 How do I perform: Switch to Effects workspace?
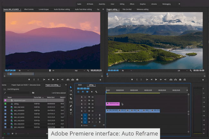pos(132,4)
